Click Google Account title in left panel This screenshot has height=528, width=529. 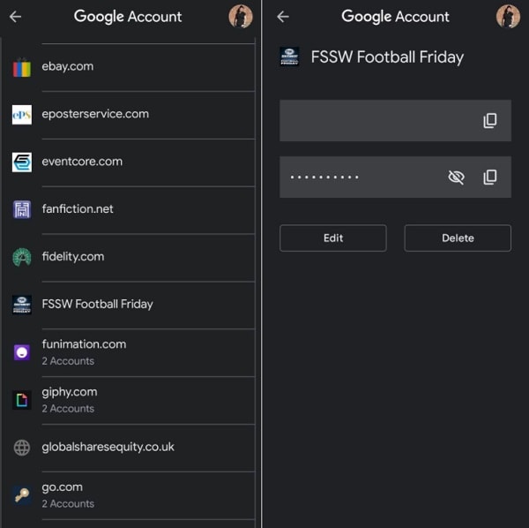[x=128, y=17]
